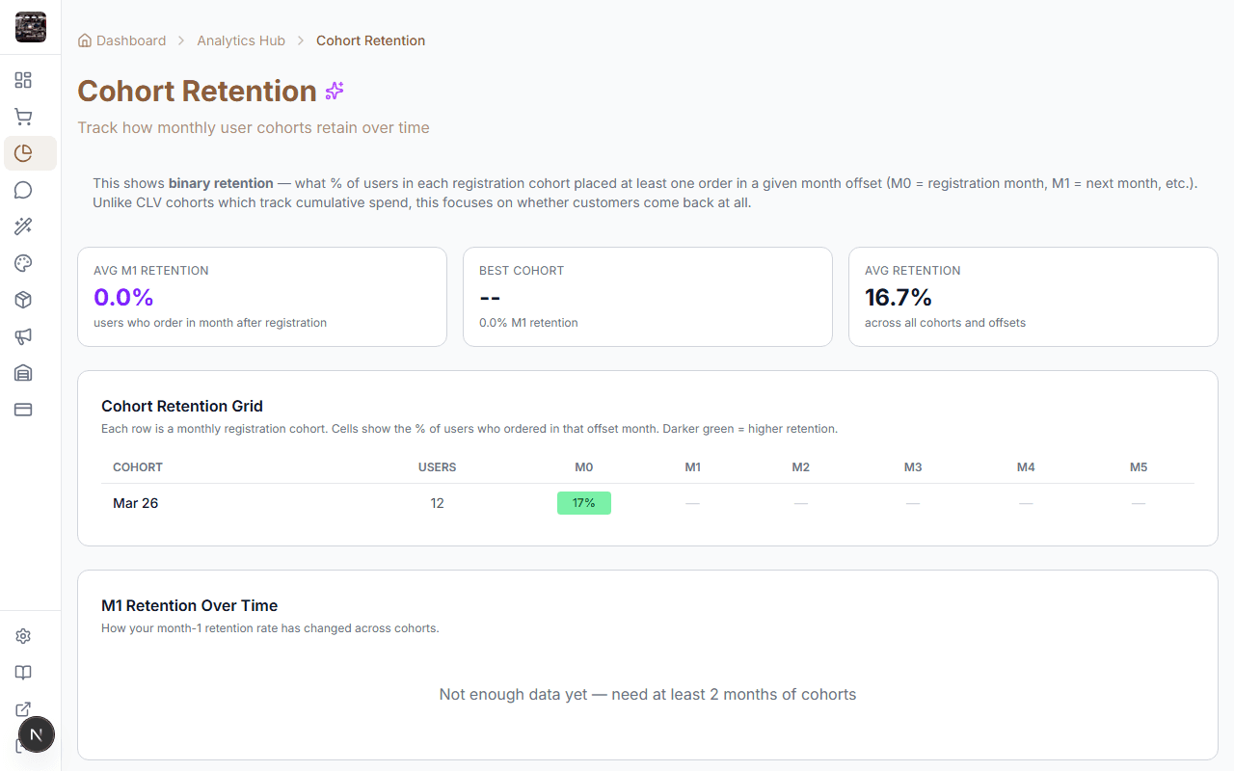Viewport: 1234px width, 771px height.
Task: Click the N avatar circle at bottom left
Action: (x=37, y=734)
